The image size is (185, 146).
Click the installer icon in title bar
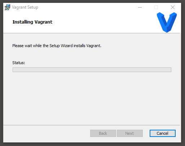(x=7, y=7)
